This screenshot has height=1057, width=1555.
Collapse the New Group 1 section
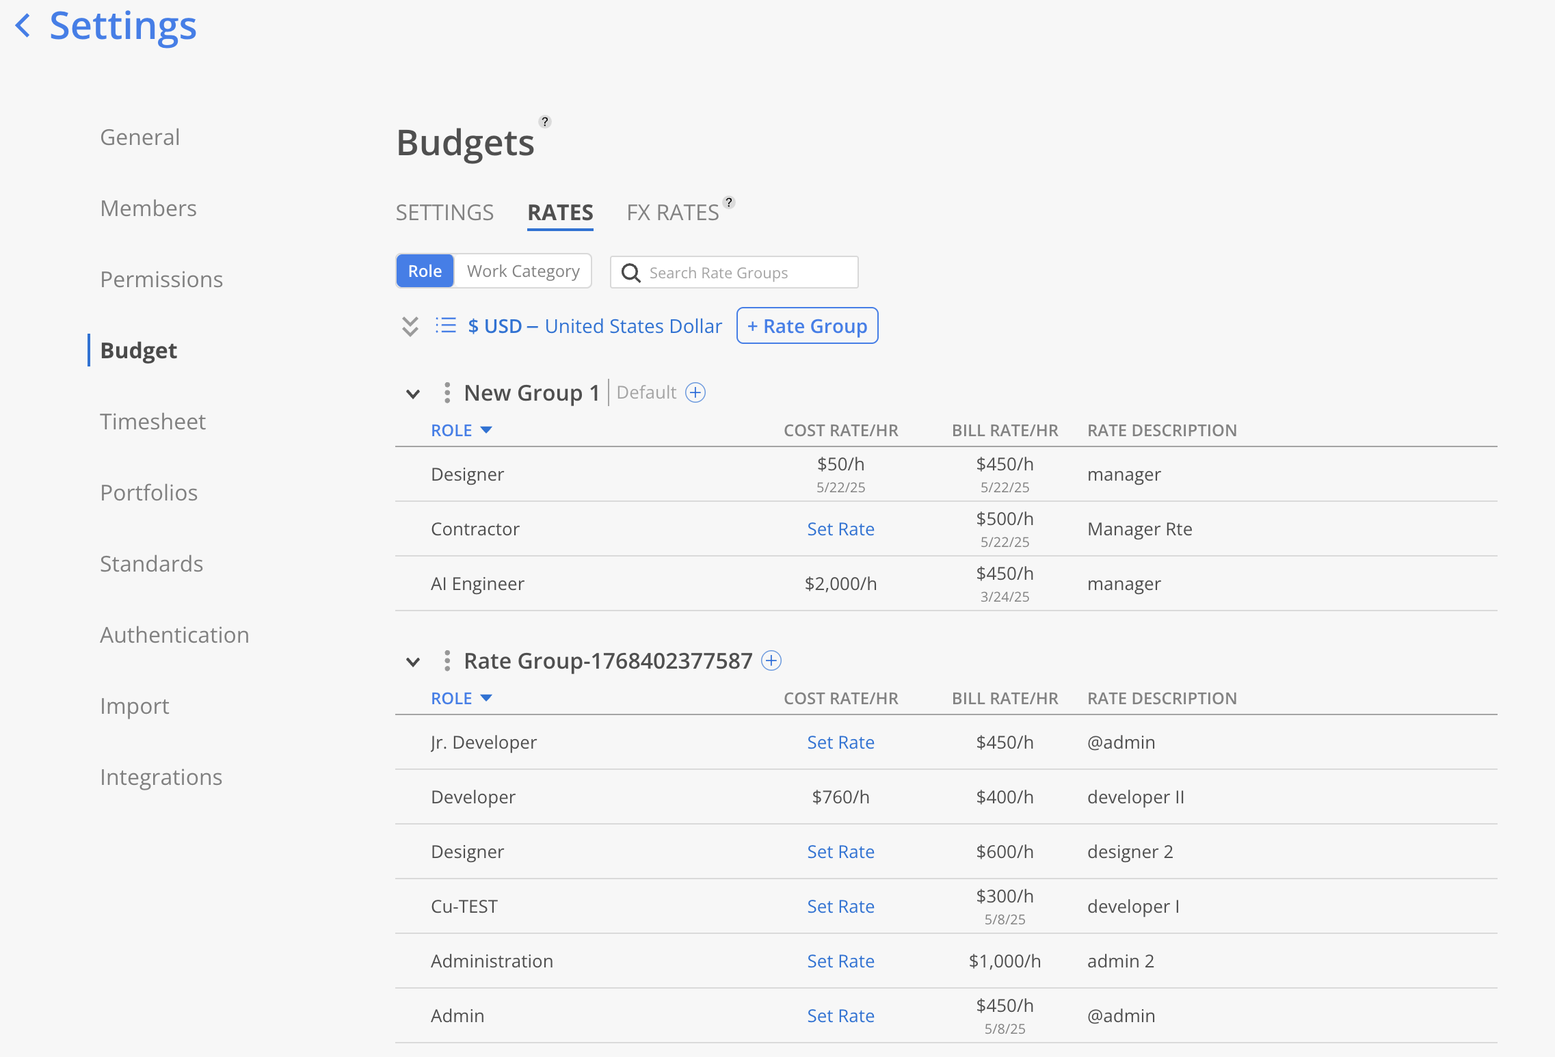[413, 394]
